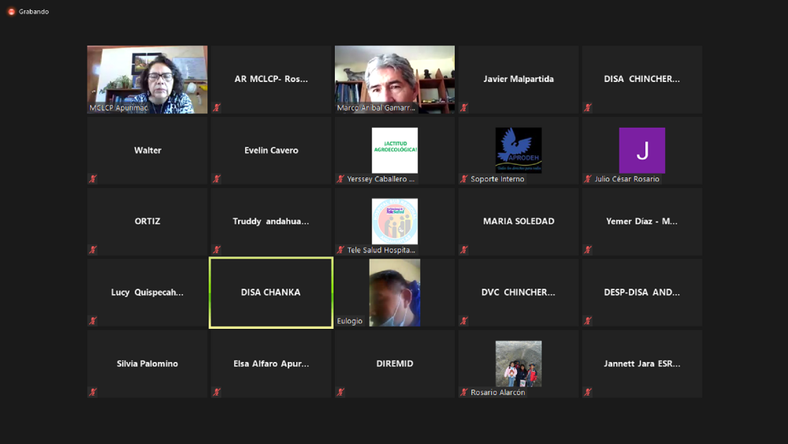Click the APRODEH bird logo avatar
788x444 pixels.
pyautogui.click(x=519, y=150)
